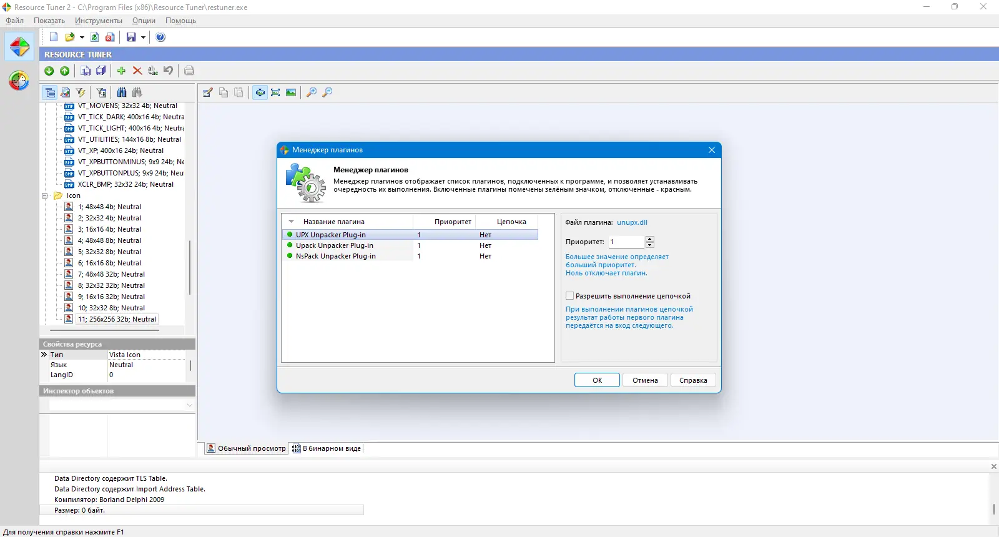Open the round PE Explorer-style module icon
This screenshot has width=999, height=537.
click(19, 81)
